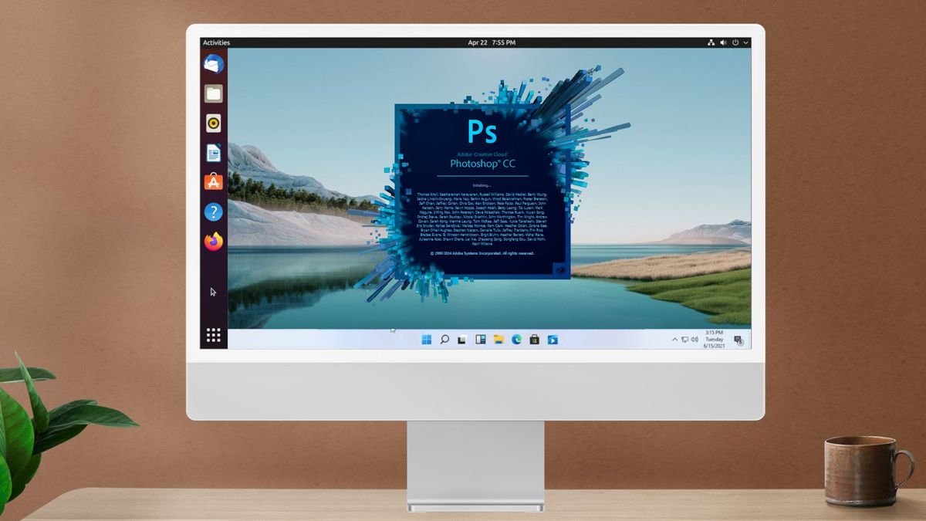Launch Rhythmbox music player from the dock
Viewport: 926px width, 521px height.
[212, 123]
